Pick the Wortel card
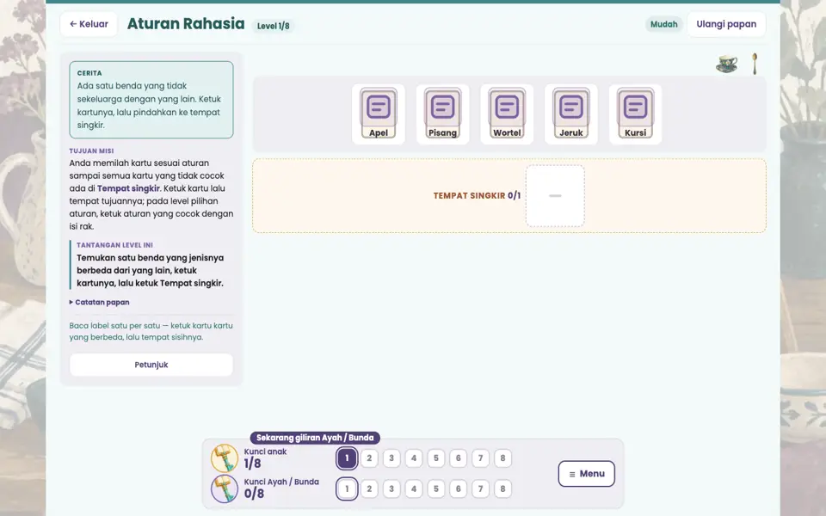The image size is (826, 516). pos(507,114)
